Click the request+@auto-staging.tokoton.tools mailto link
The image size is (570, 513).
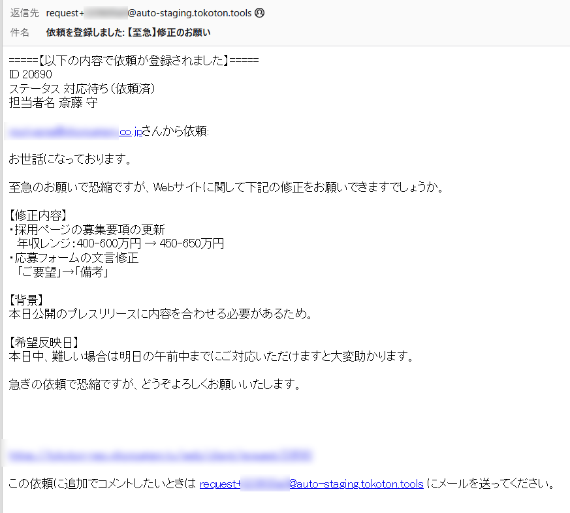click(x=311, y=484)
